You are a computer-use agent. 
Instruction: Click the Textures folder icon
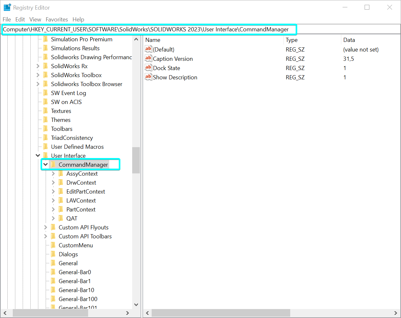tap(46, 111)
